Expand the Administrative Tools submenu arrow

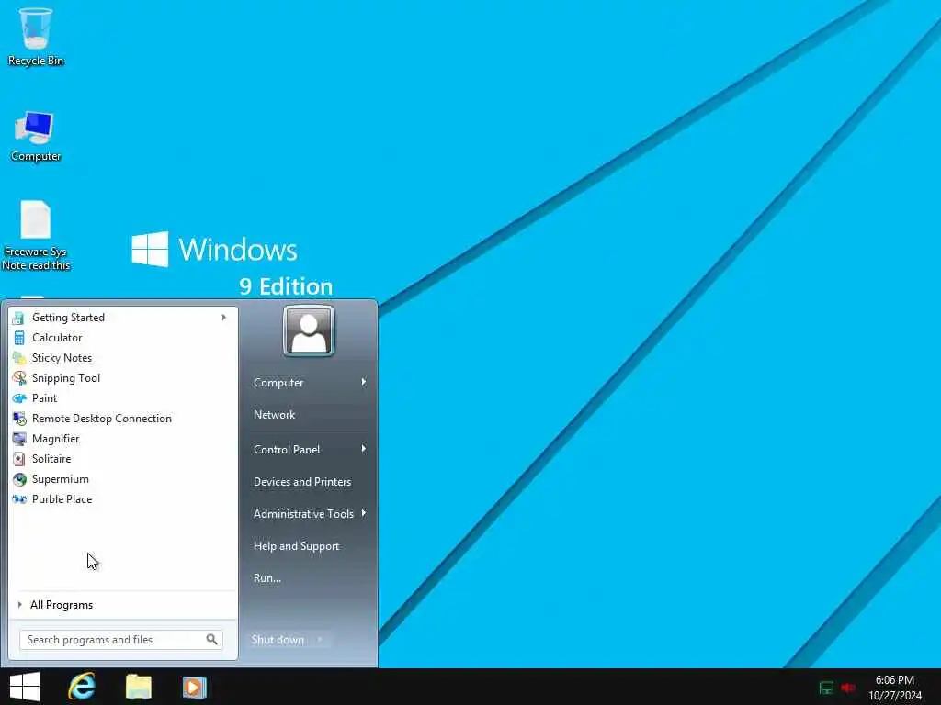pyautogui.click(x=364, y=514)
